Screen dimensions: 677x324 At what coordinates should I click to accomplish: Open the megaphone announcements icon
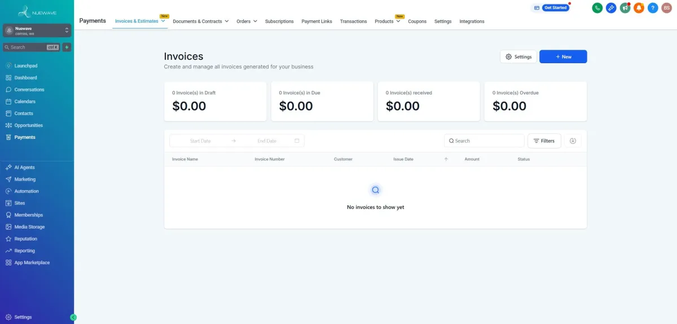625,8
